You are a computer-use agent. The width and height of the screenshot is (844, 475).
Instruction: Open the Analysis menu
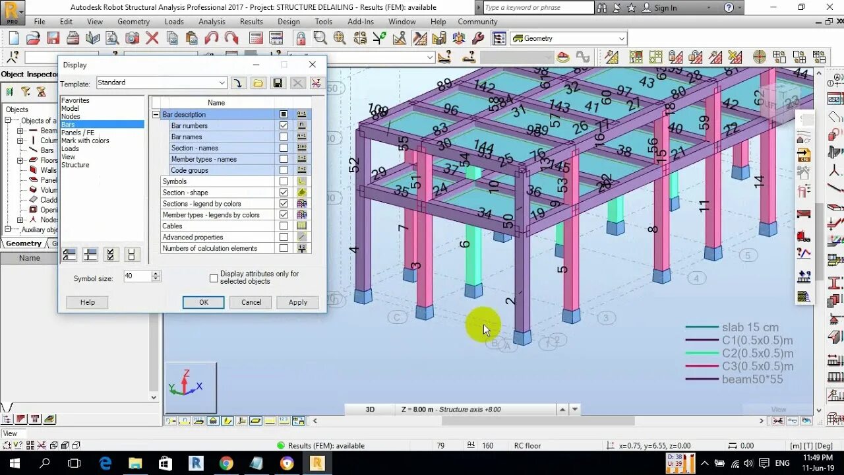coord(212,21)
